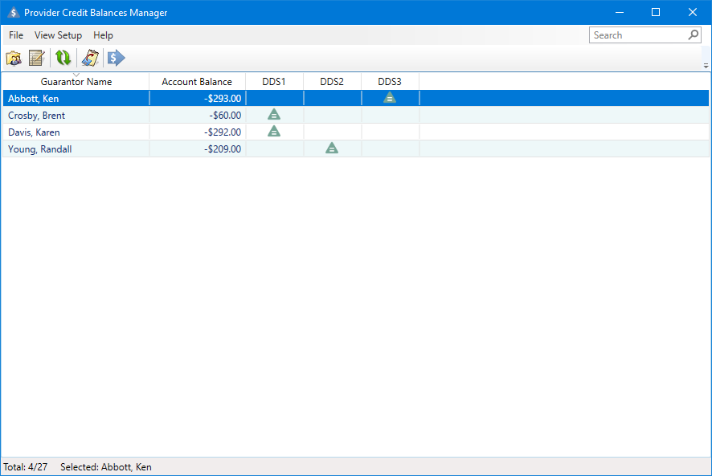This screenshot has height=476, width=712.
Task: Open the View Setup menu
Action: click(58, 35)
